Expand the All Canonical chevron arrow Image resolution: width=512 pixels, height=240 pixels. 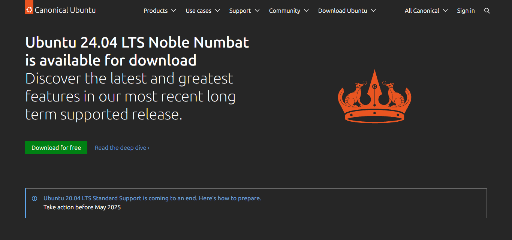coord(445,11)
